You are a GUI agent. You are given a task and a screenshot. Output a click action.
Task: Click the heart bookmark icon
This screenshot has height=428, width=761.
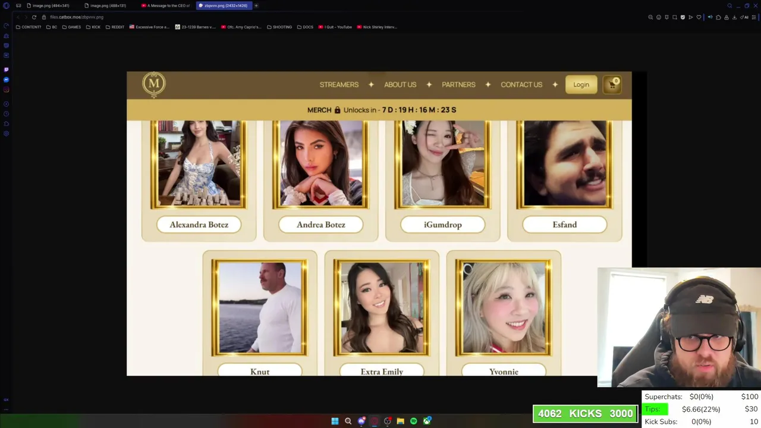[699, 17]
